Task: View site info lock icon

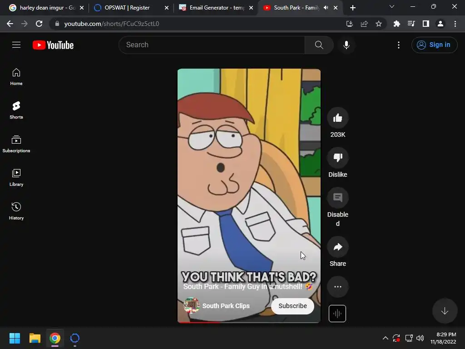Action: (57, 24)
